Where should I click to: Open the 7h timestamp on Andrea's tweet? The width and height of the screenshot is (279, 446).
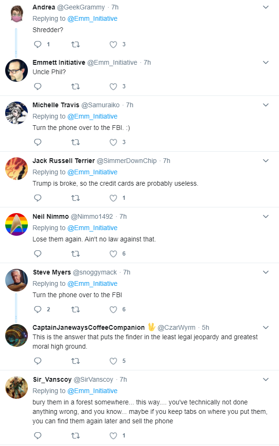tap(115, 7)
